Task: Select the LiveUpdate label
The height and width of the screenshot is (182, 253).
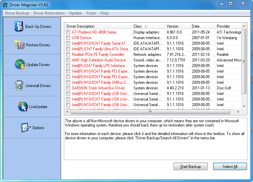Action: point(38,107)
